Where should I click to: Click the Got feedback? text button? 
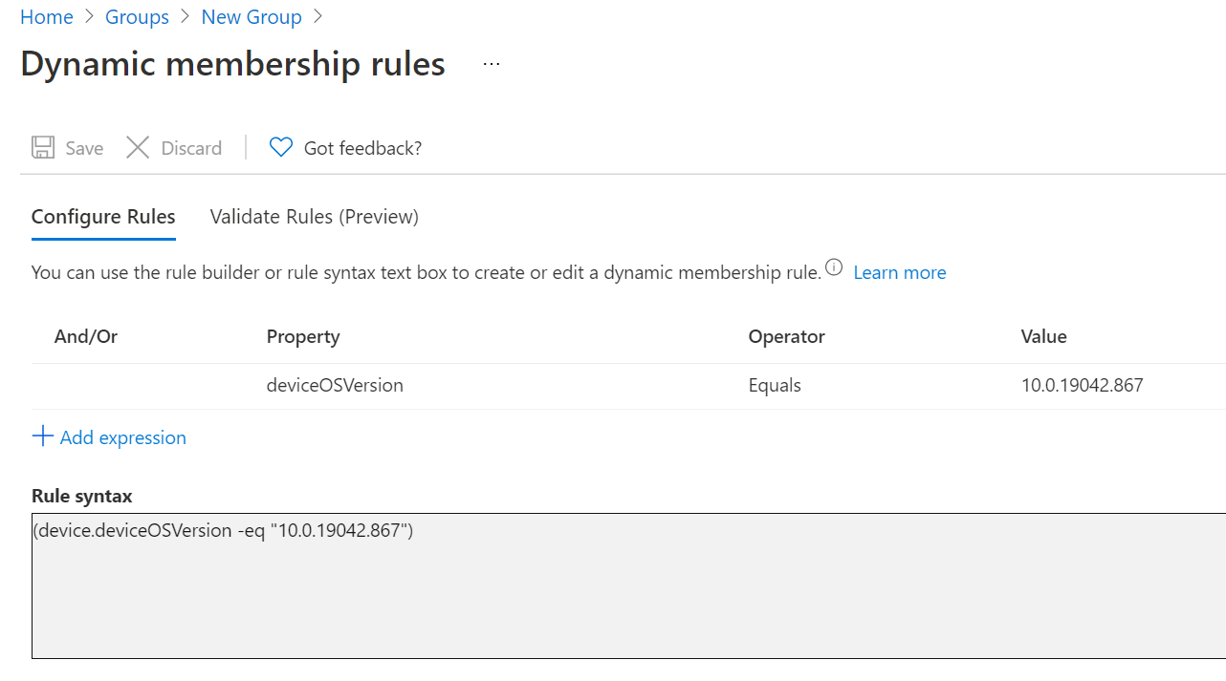point(362,148)
